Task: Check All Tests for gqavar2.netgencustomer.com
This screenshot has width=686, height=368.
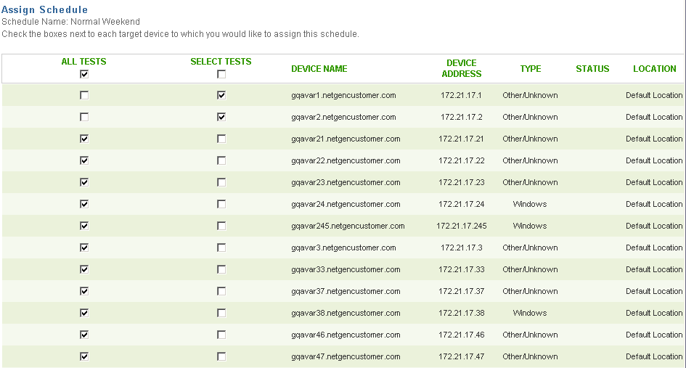Action: click(x=84, y=117)
